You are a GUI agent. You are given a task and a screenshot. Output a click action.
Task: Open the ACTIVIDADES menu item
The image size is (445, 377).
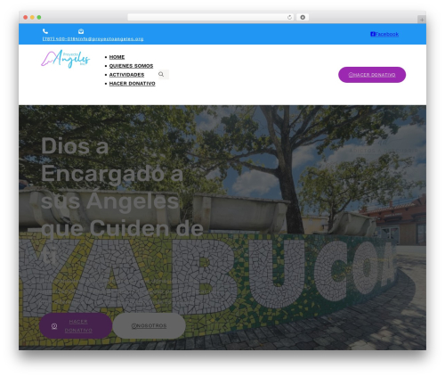(x=126, y=75)
